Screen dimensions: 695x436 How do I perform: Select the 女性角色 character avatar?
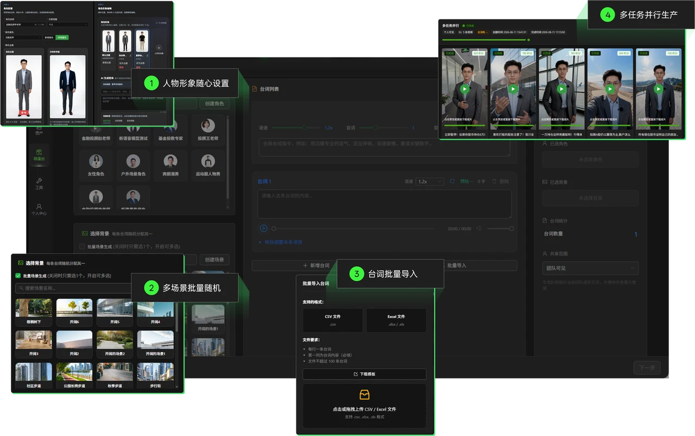[96, 161]
